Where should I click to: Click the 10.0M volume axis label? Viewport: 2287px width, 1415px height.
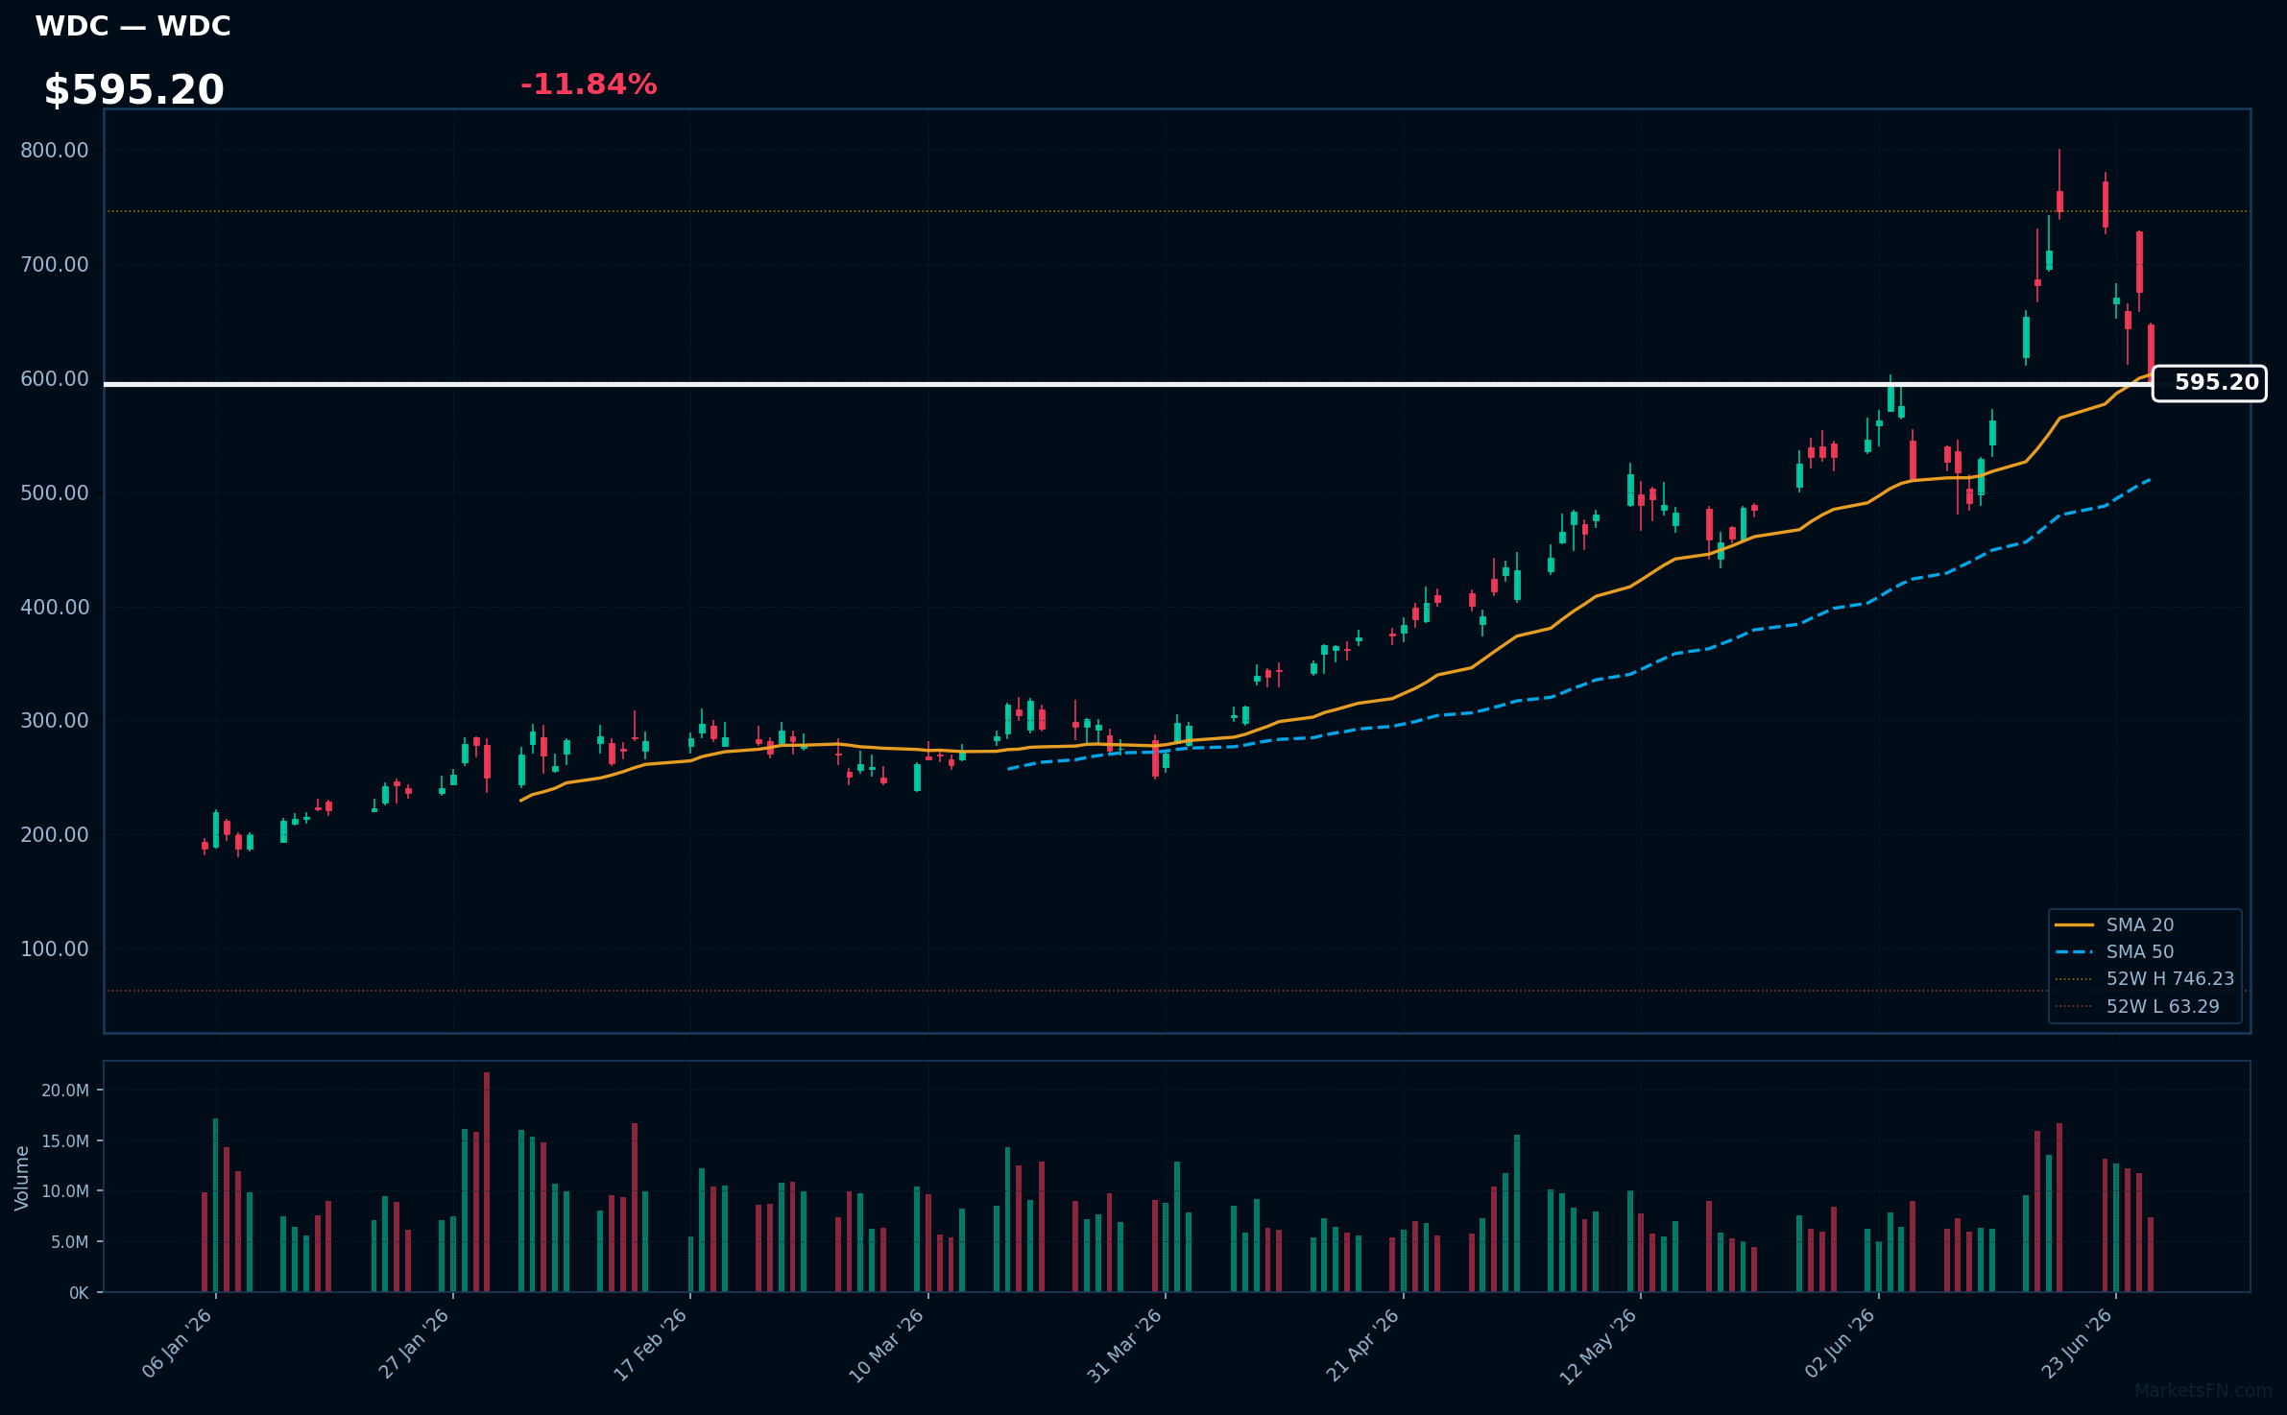click(x=65, y=1191)
